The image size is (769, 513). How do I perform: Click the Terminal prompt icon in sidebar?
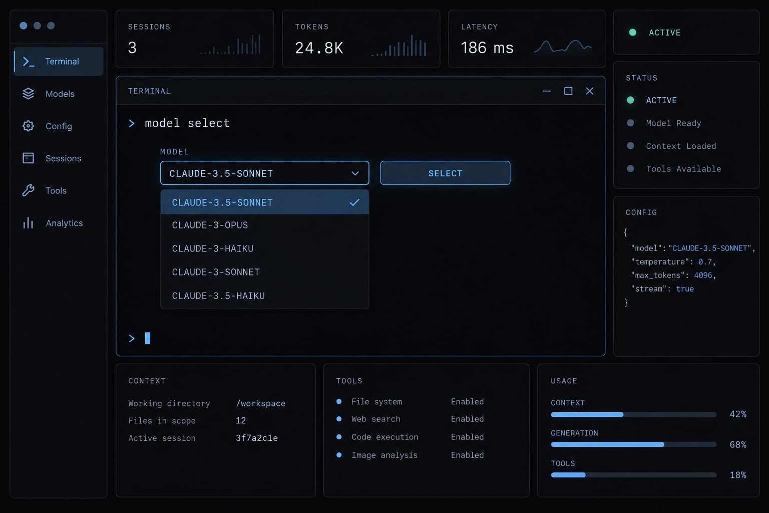coord(29,62)
